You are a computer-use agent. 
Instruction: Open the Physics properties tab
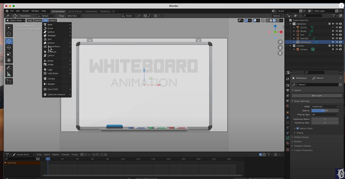[x=287, y=128]
